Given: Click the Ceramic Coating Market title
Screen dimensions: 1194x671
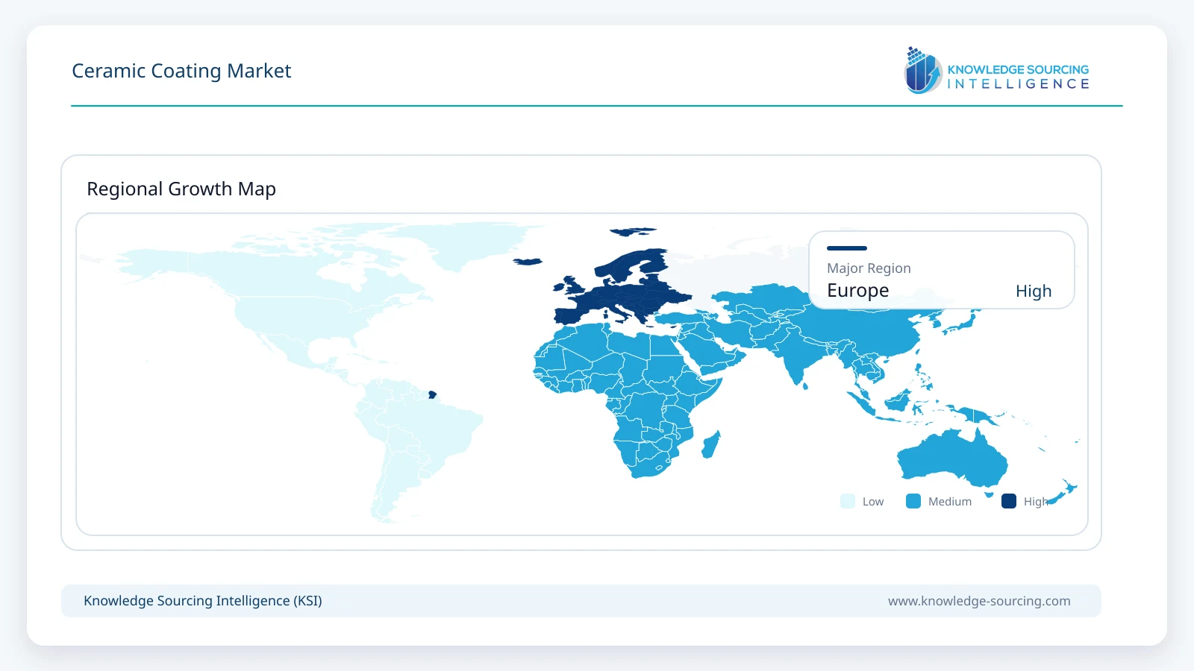Looking at the screenshot, I should click(181, 71).
